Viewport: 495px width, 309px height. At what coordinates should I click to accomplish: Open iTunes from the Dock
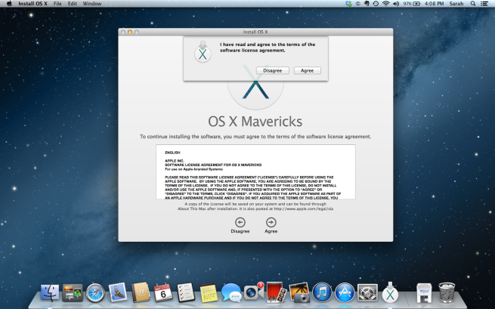click(322, 293)
